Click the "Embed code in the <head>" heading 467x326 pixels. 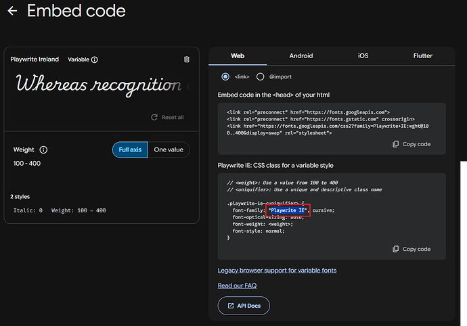(x=273, y=95)
